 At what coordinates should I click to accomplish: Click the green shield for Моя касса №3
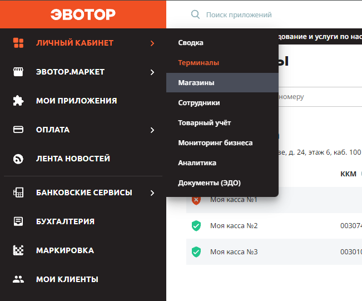coord(196,252)
